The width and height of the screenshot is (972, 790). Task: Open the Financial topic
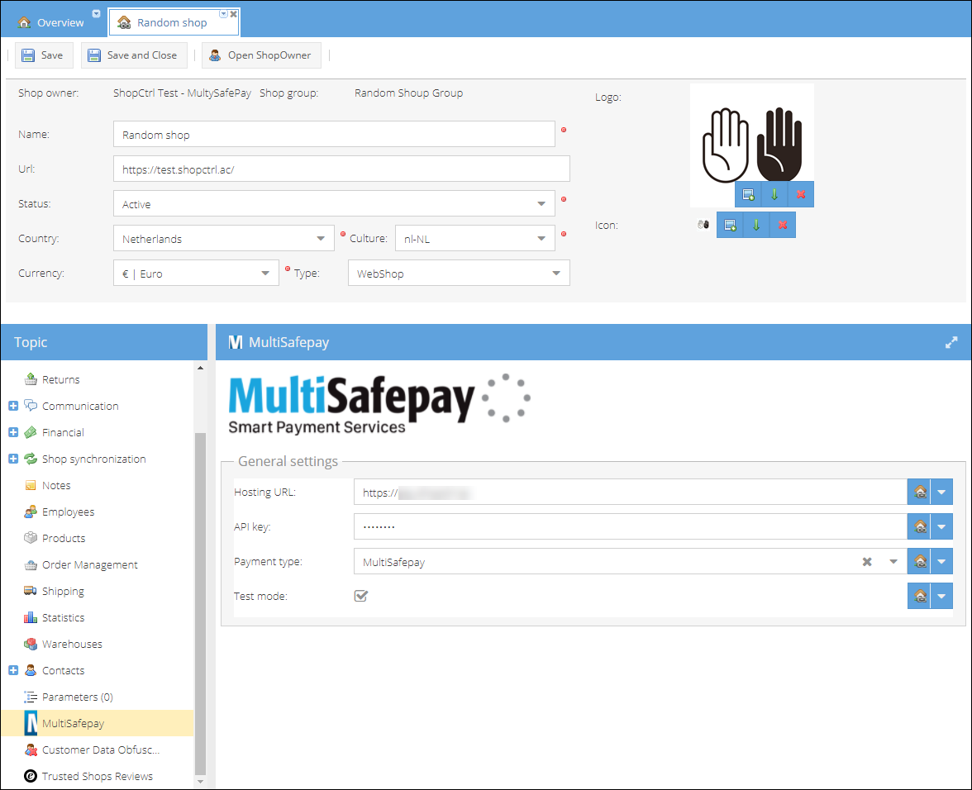(x=63, y=432)
